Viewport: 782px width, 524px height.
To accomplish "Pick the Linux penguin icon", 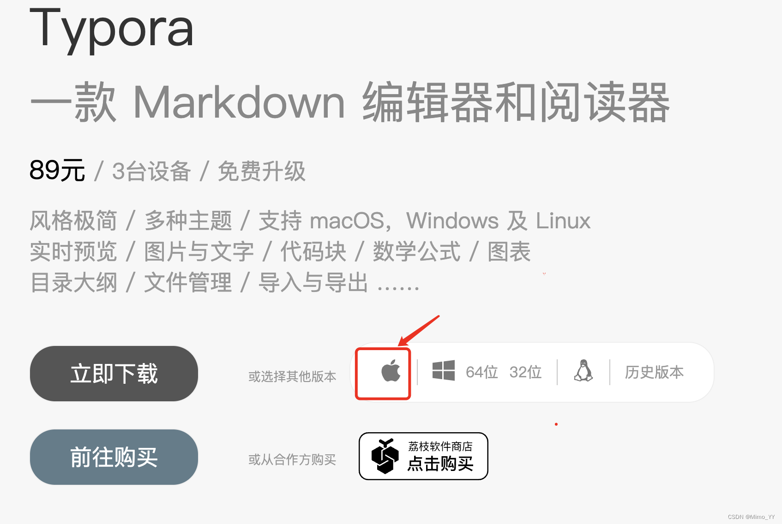I will click(x=583, y=370).
